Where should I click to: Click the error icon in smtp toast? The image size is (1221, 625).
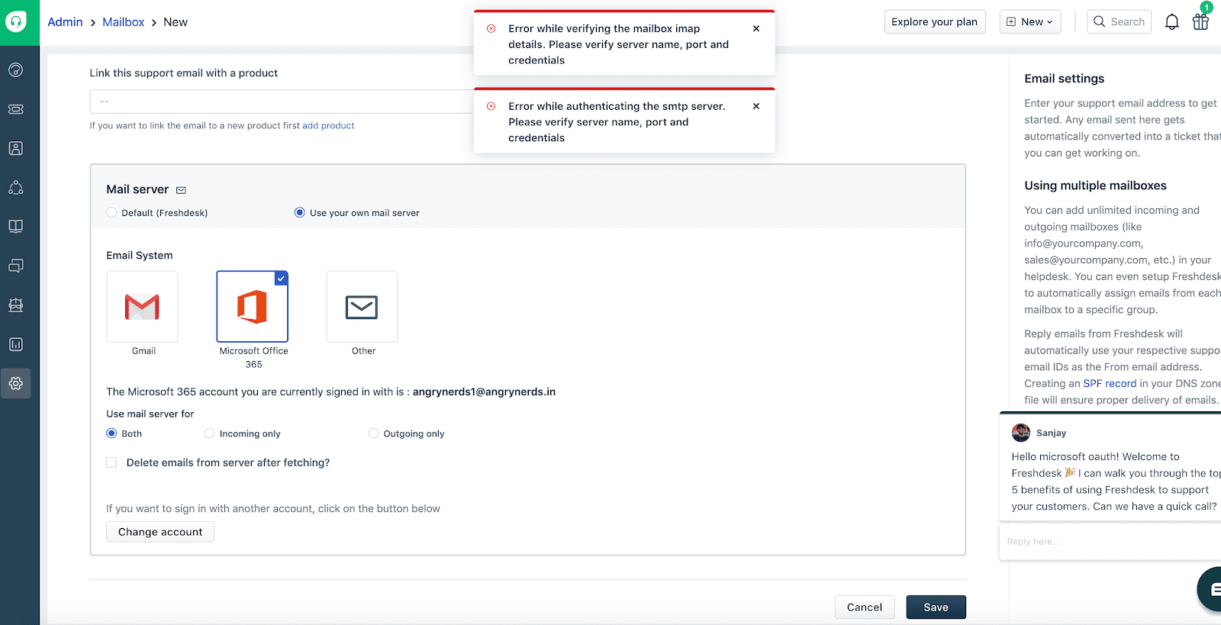[x=491, y=106]
